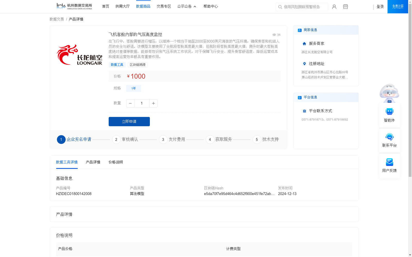Click product number HZIDEC01800142008
This screenshot has height=257, width=412.
(x=74, y=194)
